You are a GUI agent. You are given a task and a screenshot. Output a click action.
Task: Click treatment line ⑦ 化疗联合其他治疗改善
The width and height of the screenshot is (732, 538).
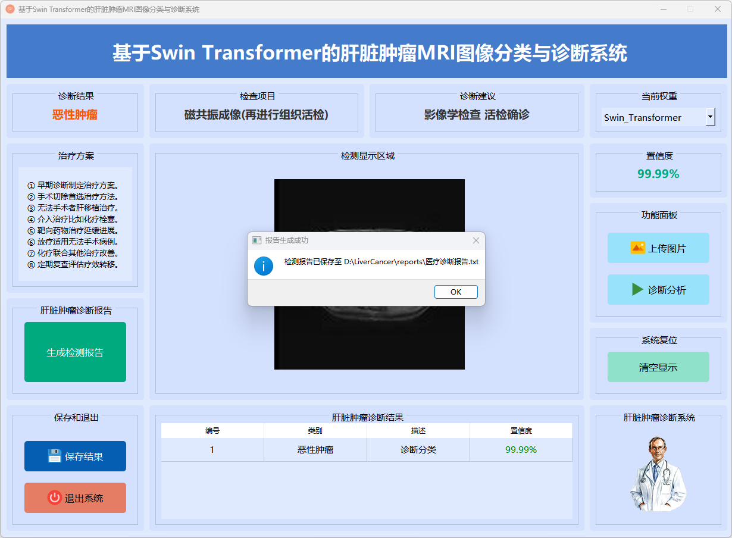click(73, 253)
